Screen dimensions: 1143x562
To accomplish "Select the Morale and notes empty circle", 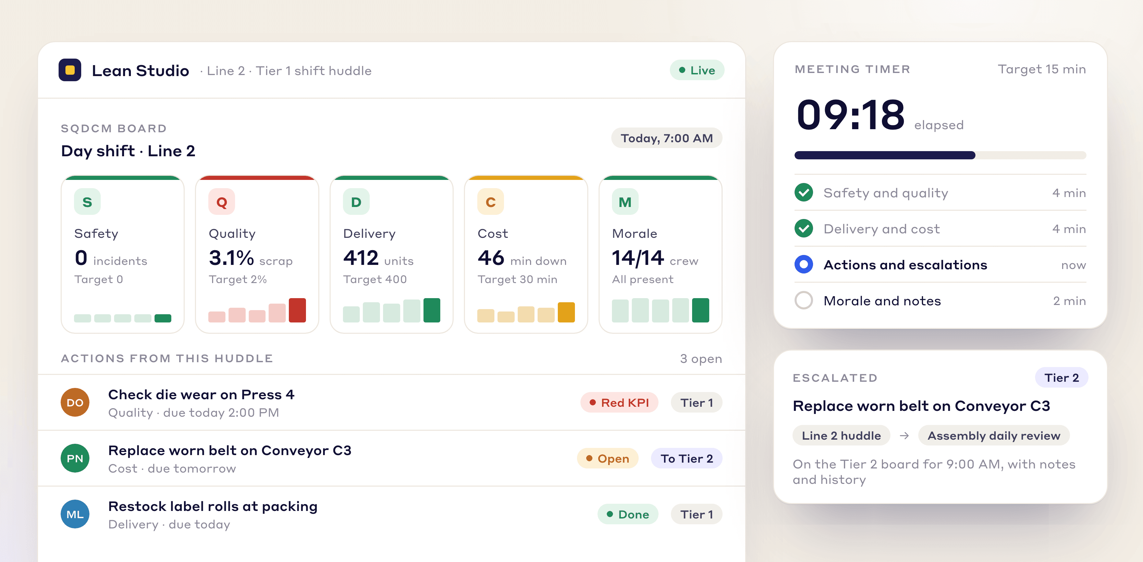I will pos(803,301).
